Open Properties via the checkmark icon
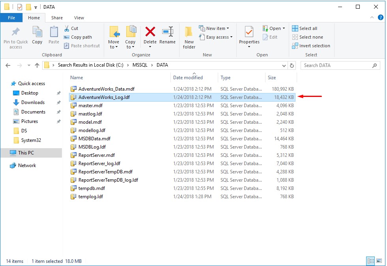387x266 pixels. pos(249,32)
